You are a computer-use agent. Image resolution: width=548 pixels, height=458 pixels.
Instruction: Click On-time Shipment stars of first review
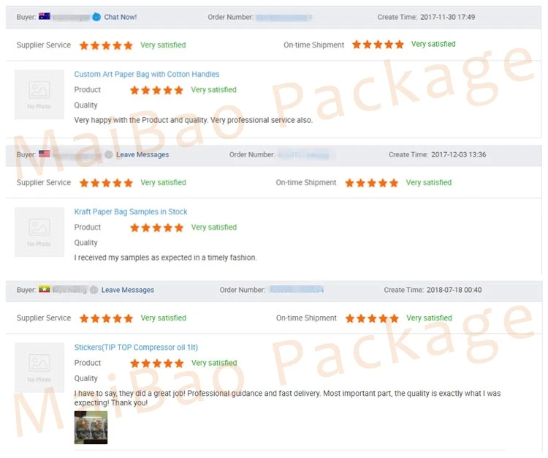tap(378, 45)
